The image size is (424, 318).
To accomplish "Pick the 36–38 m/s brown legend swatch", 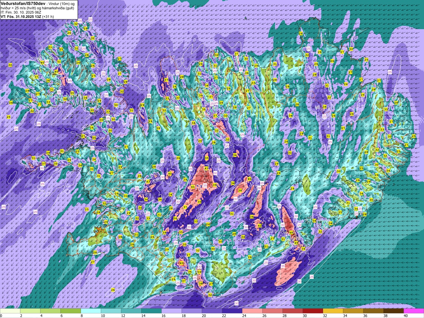I will click(374, 311).
